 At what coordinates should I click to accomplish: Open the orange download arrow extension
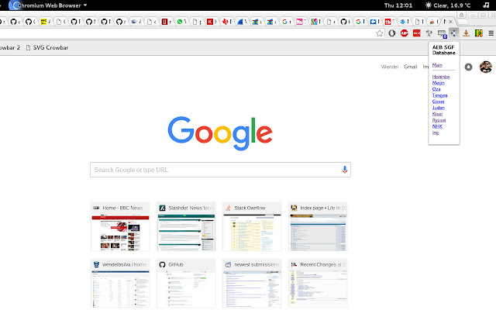[x=466, y=33]
